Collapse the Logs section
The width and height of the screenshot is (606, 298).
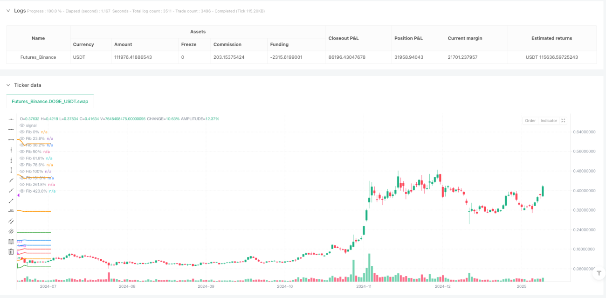pyautogui.click(x=8, y=10)
